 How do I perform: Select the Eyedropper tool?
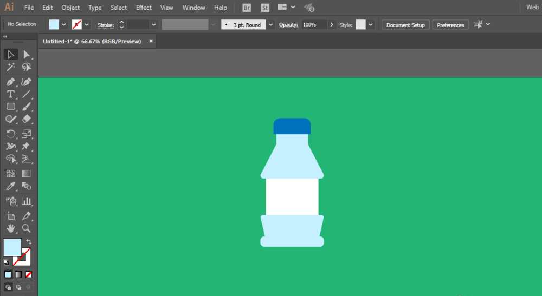(10, 187)
